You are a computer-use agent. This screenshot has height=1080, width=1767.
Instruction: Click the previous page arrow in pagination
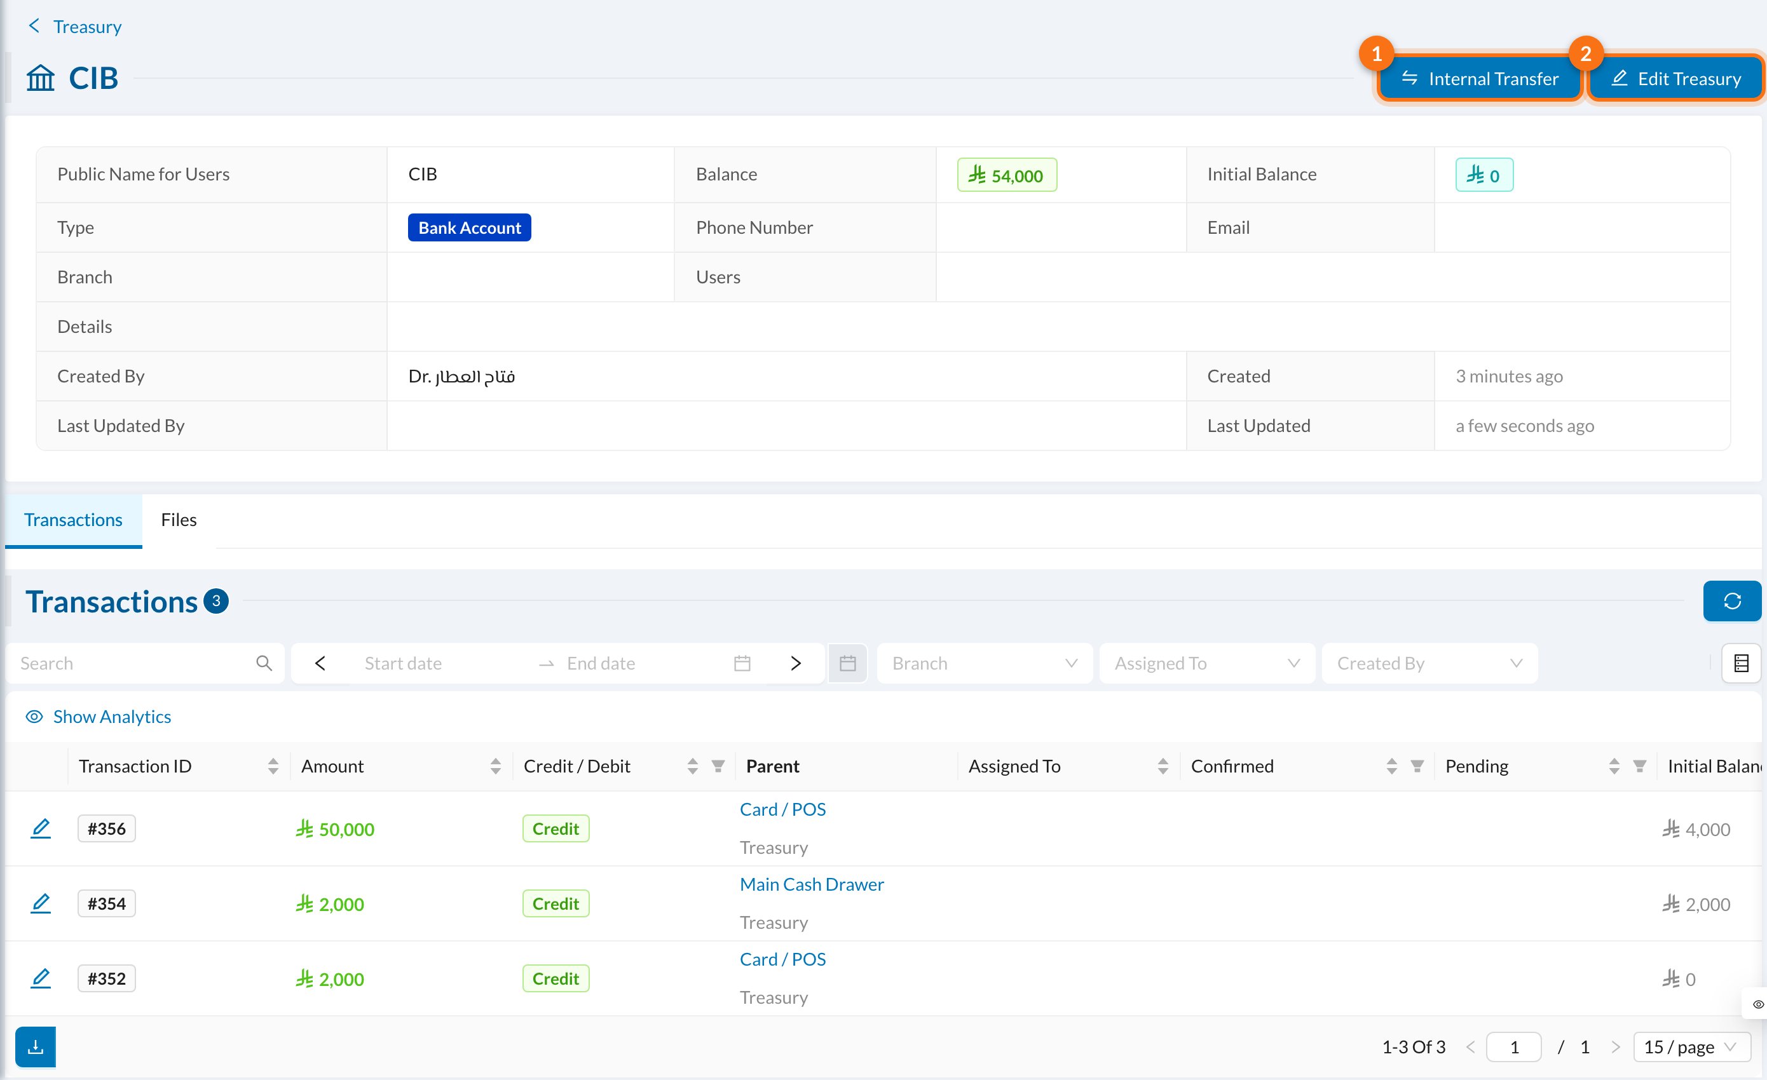click(x=1470, y=1047)
